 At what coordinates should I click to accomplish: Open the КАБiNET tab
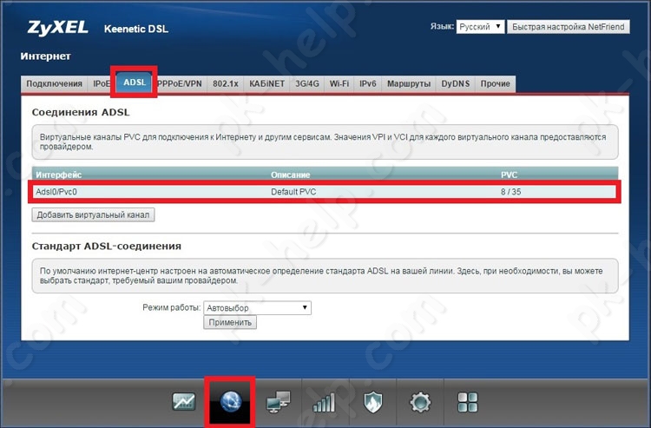(x=267, y=84)
